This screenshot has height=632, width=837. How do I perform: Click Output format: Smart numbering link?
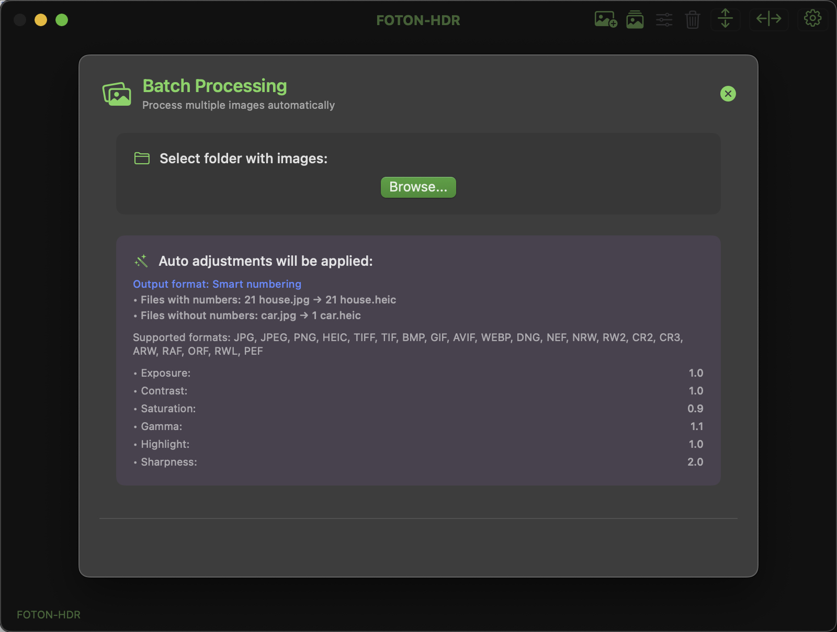[217, 284]
